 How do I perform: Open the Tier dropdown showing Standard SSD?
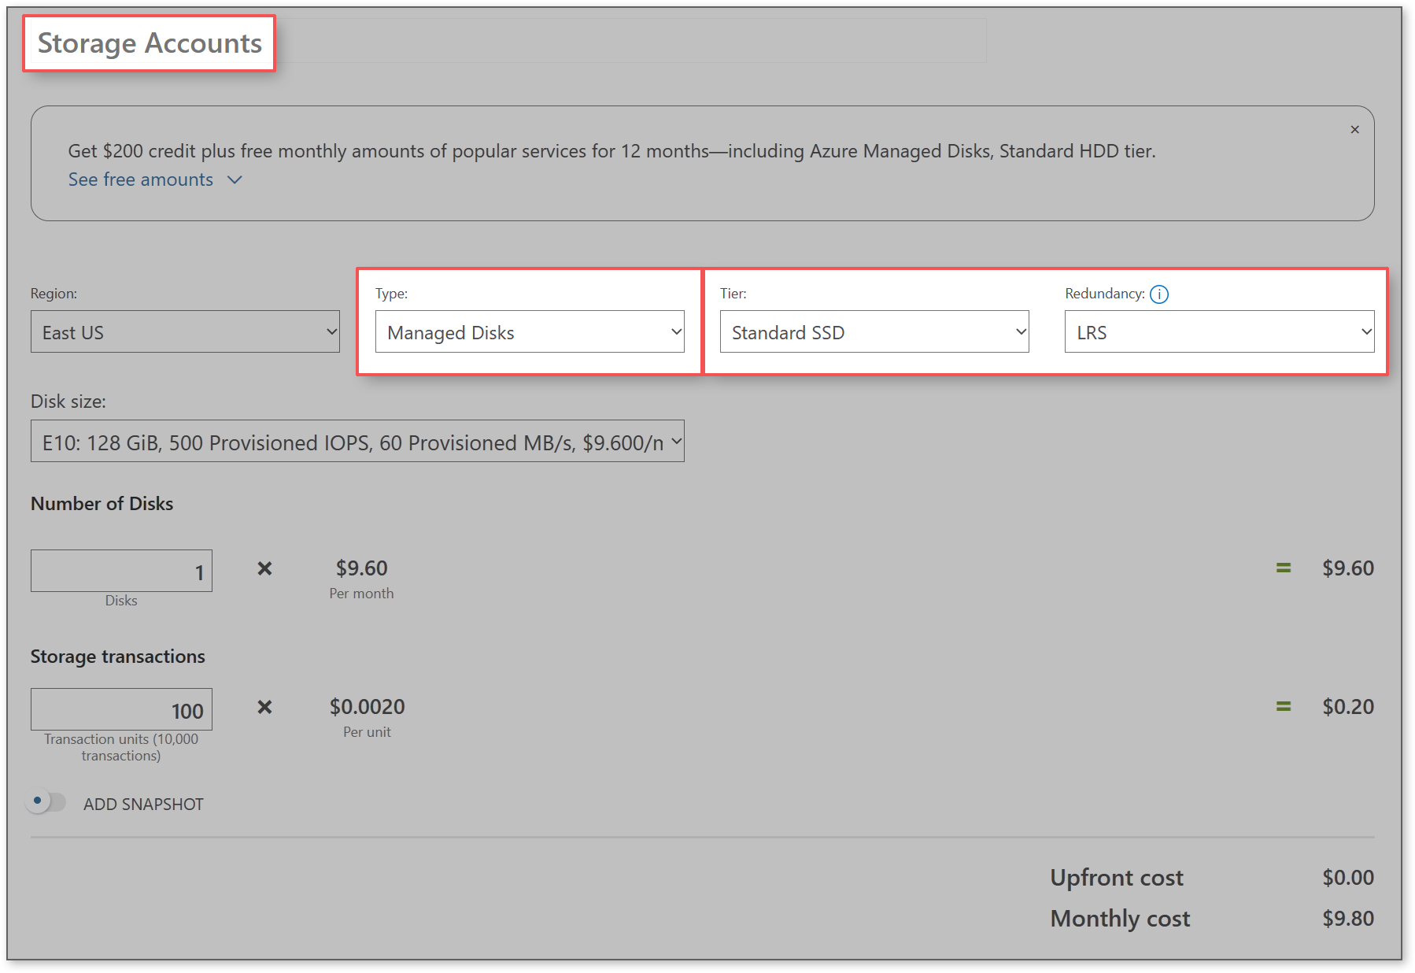point(874,331)
